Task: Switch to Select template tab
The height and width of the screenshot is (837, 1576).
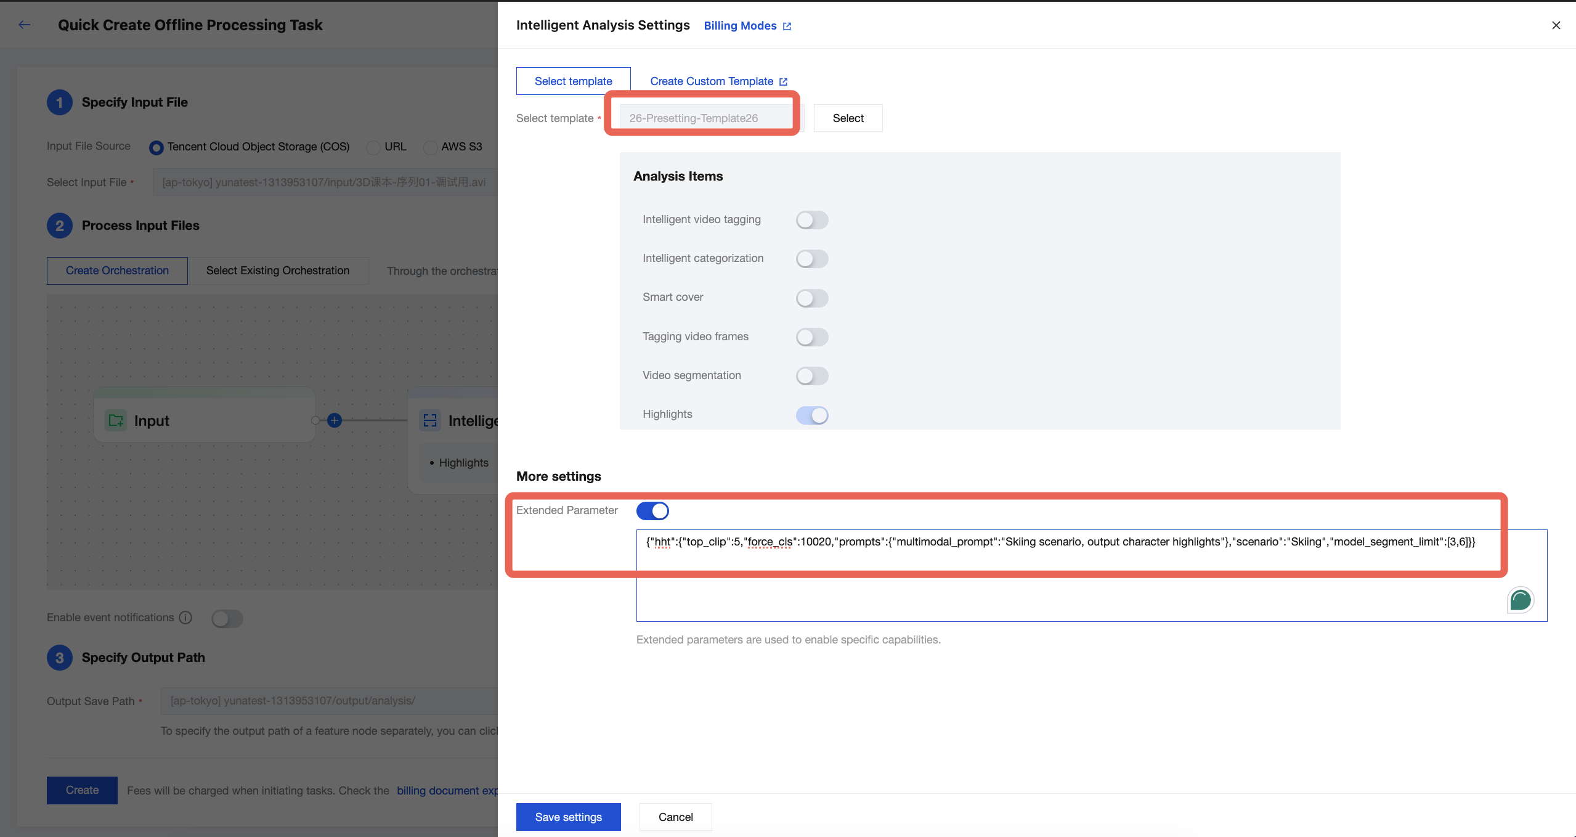Action: point(573,81)
